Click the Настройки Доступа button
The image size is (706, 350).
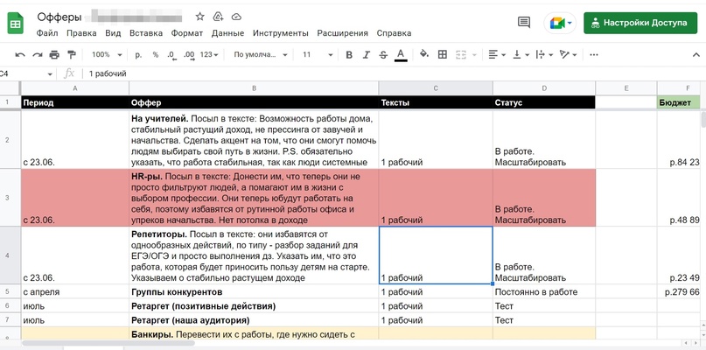pyautogui.click(x=642, y=23)
